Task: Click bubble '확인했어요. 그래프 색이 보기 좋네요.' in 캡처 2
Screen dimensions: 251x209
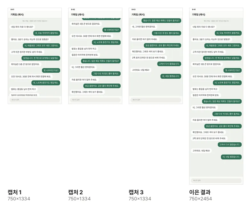Action: tap(87, 92)
